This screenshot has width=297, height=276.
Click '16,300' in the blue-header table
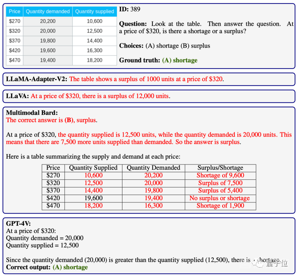pos(94,51)
